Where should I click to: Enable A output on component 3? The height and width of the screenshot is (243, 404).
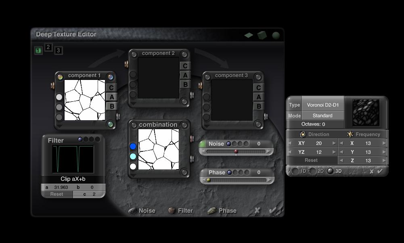(x=259, y=97)
